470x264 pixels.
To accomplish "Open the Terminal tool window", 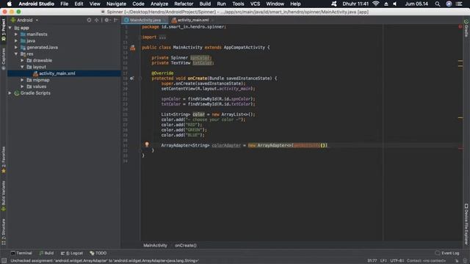I will pyautogui.click(x=21, y=253).
